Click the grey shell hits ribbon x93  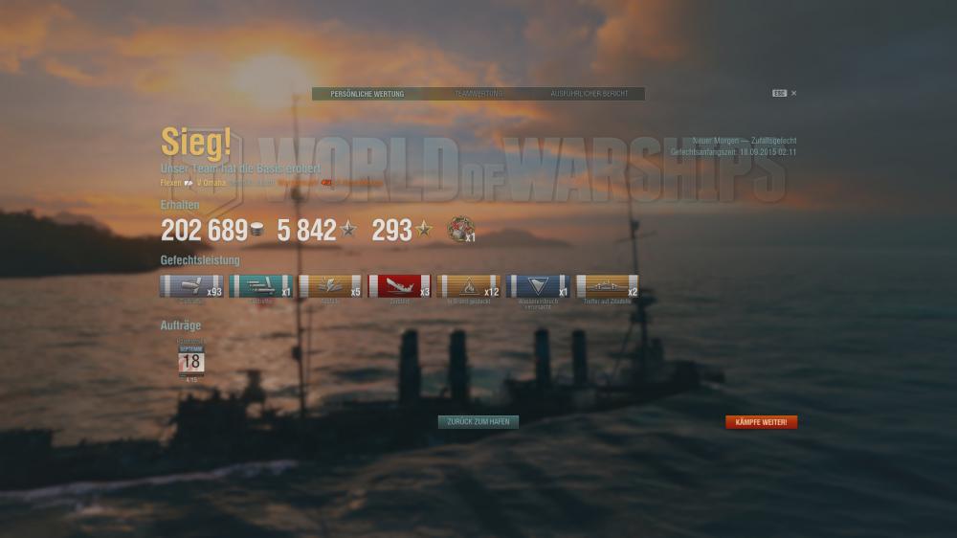191,286
